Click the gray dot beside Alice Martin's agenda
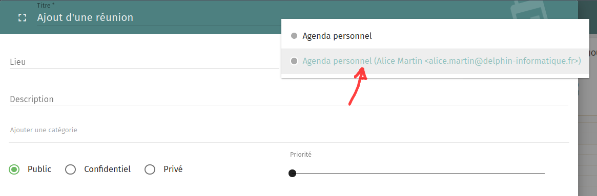 (294, 61)
